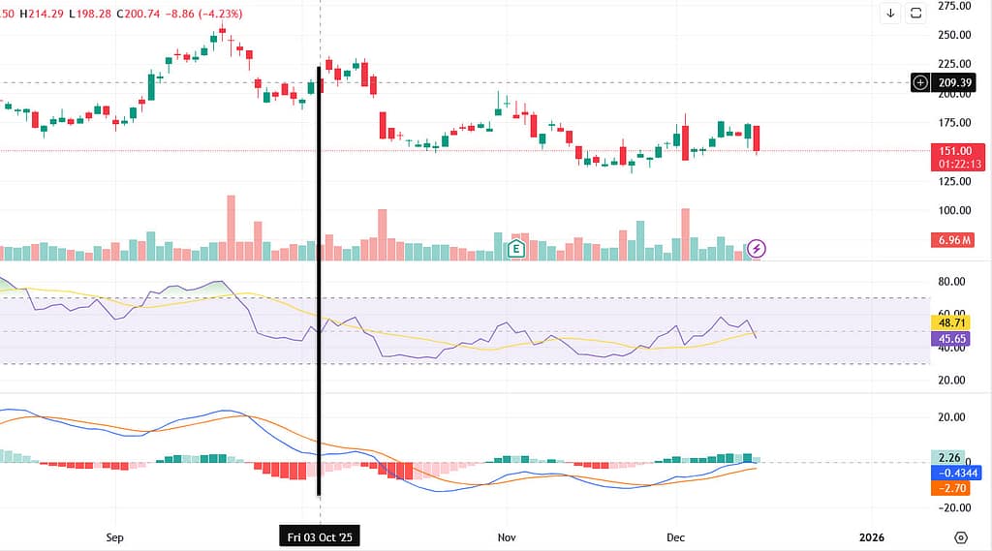Click the down arrow button at top right

890,13
